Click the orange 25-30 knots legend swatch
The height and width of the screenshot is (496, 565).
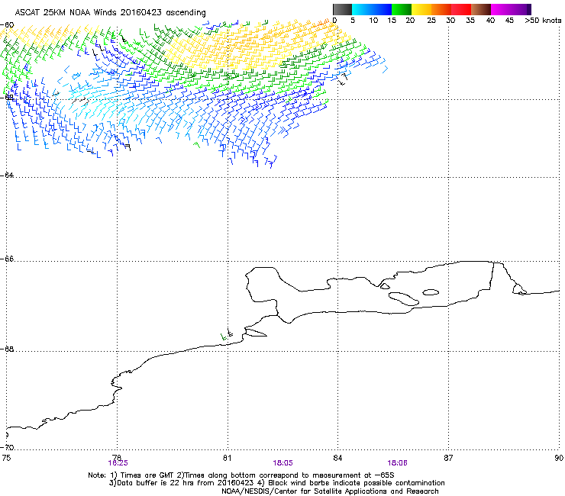coord(441,9)
